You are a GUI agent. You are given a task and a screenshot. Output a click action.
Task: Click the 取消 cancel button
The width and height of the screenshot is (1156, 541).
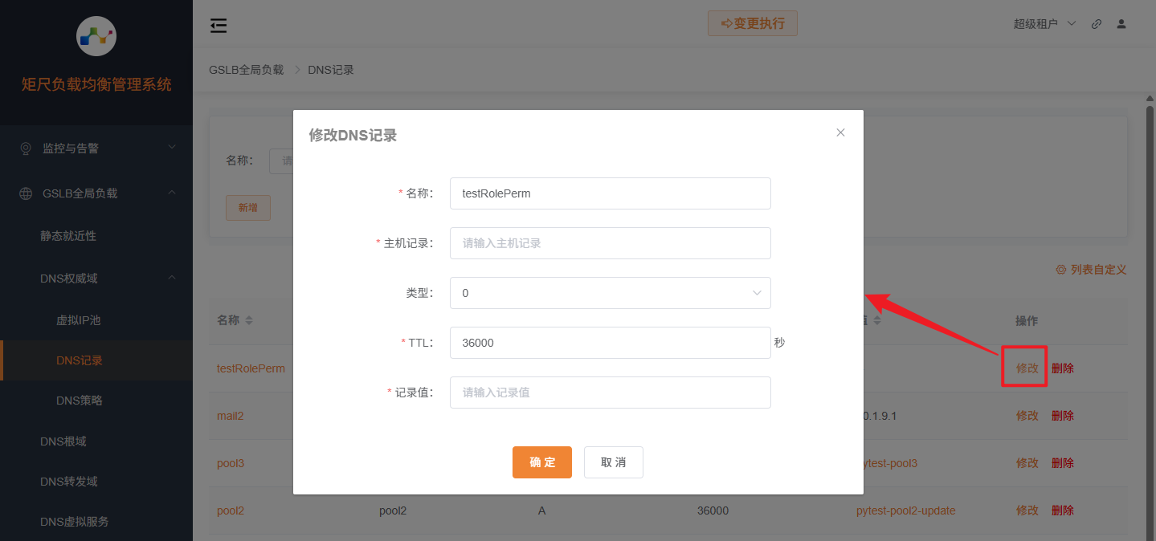pos(613,462)
